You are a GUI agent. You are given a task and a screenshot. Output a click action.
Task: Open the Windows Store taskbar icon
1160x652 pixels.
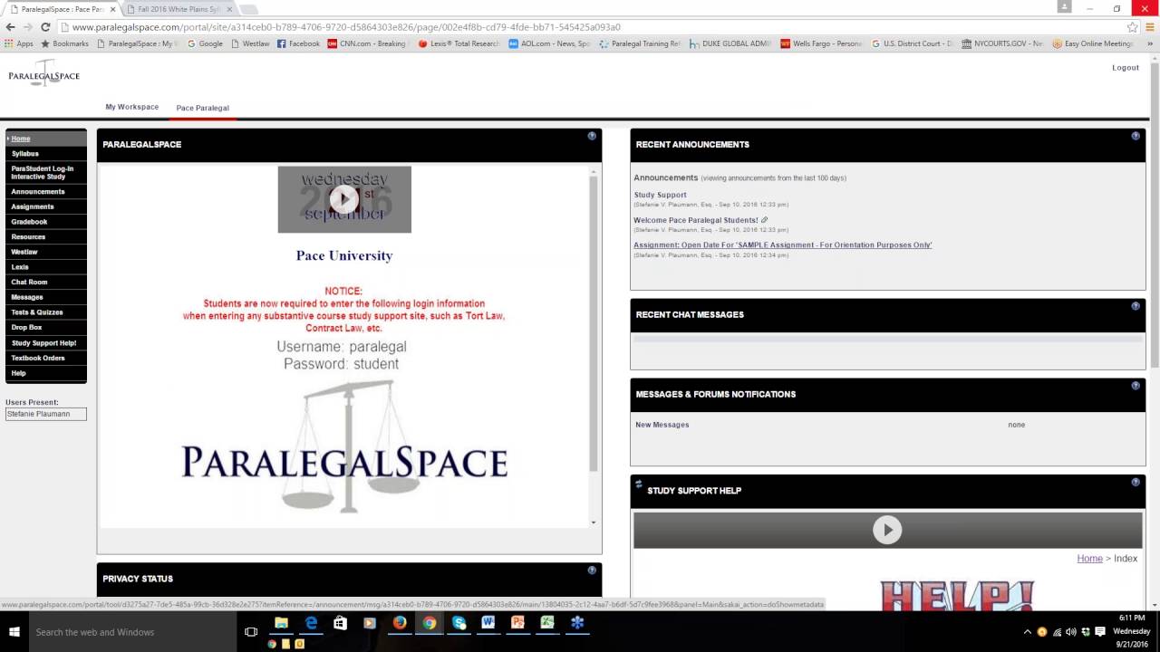340,623
